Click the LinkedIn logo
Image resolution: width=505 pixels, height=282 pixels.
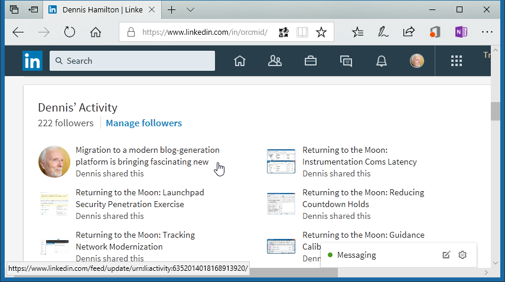(x=32, y=61)
